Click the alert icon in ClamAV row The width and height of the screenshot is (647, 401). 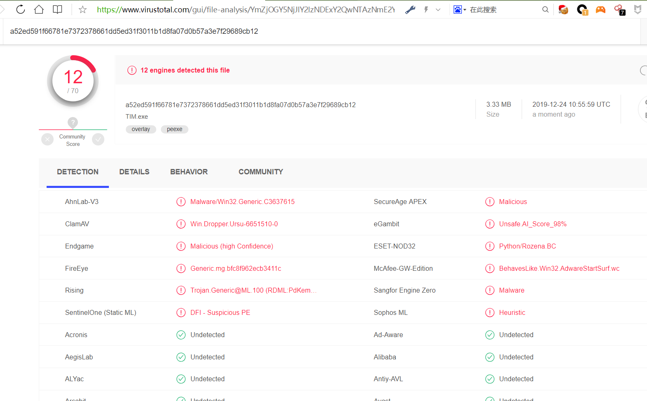(x=181, y=224)
